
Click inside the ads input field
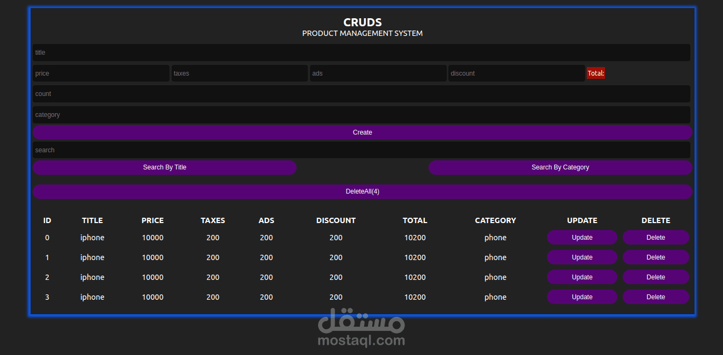click(378, 73)
